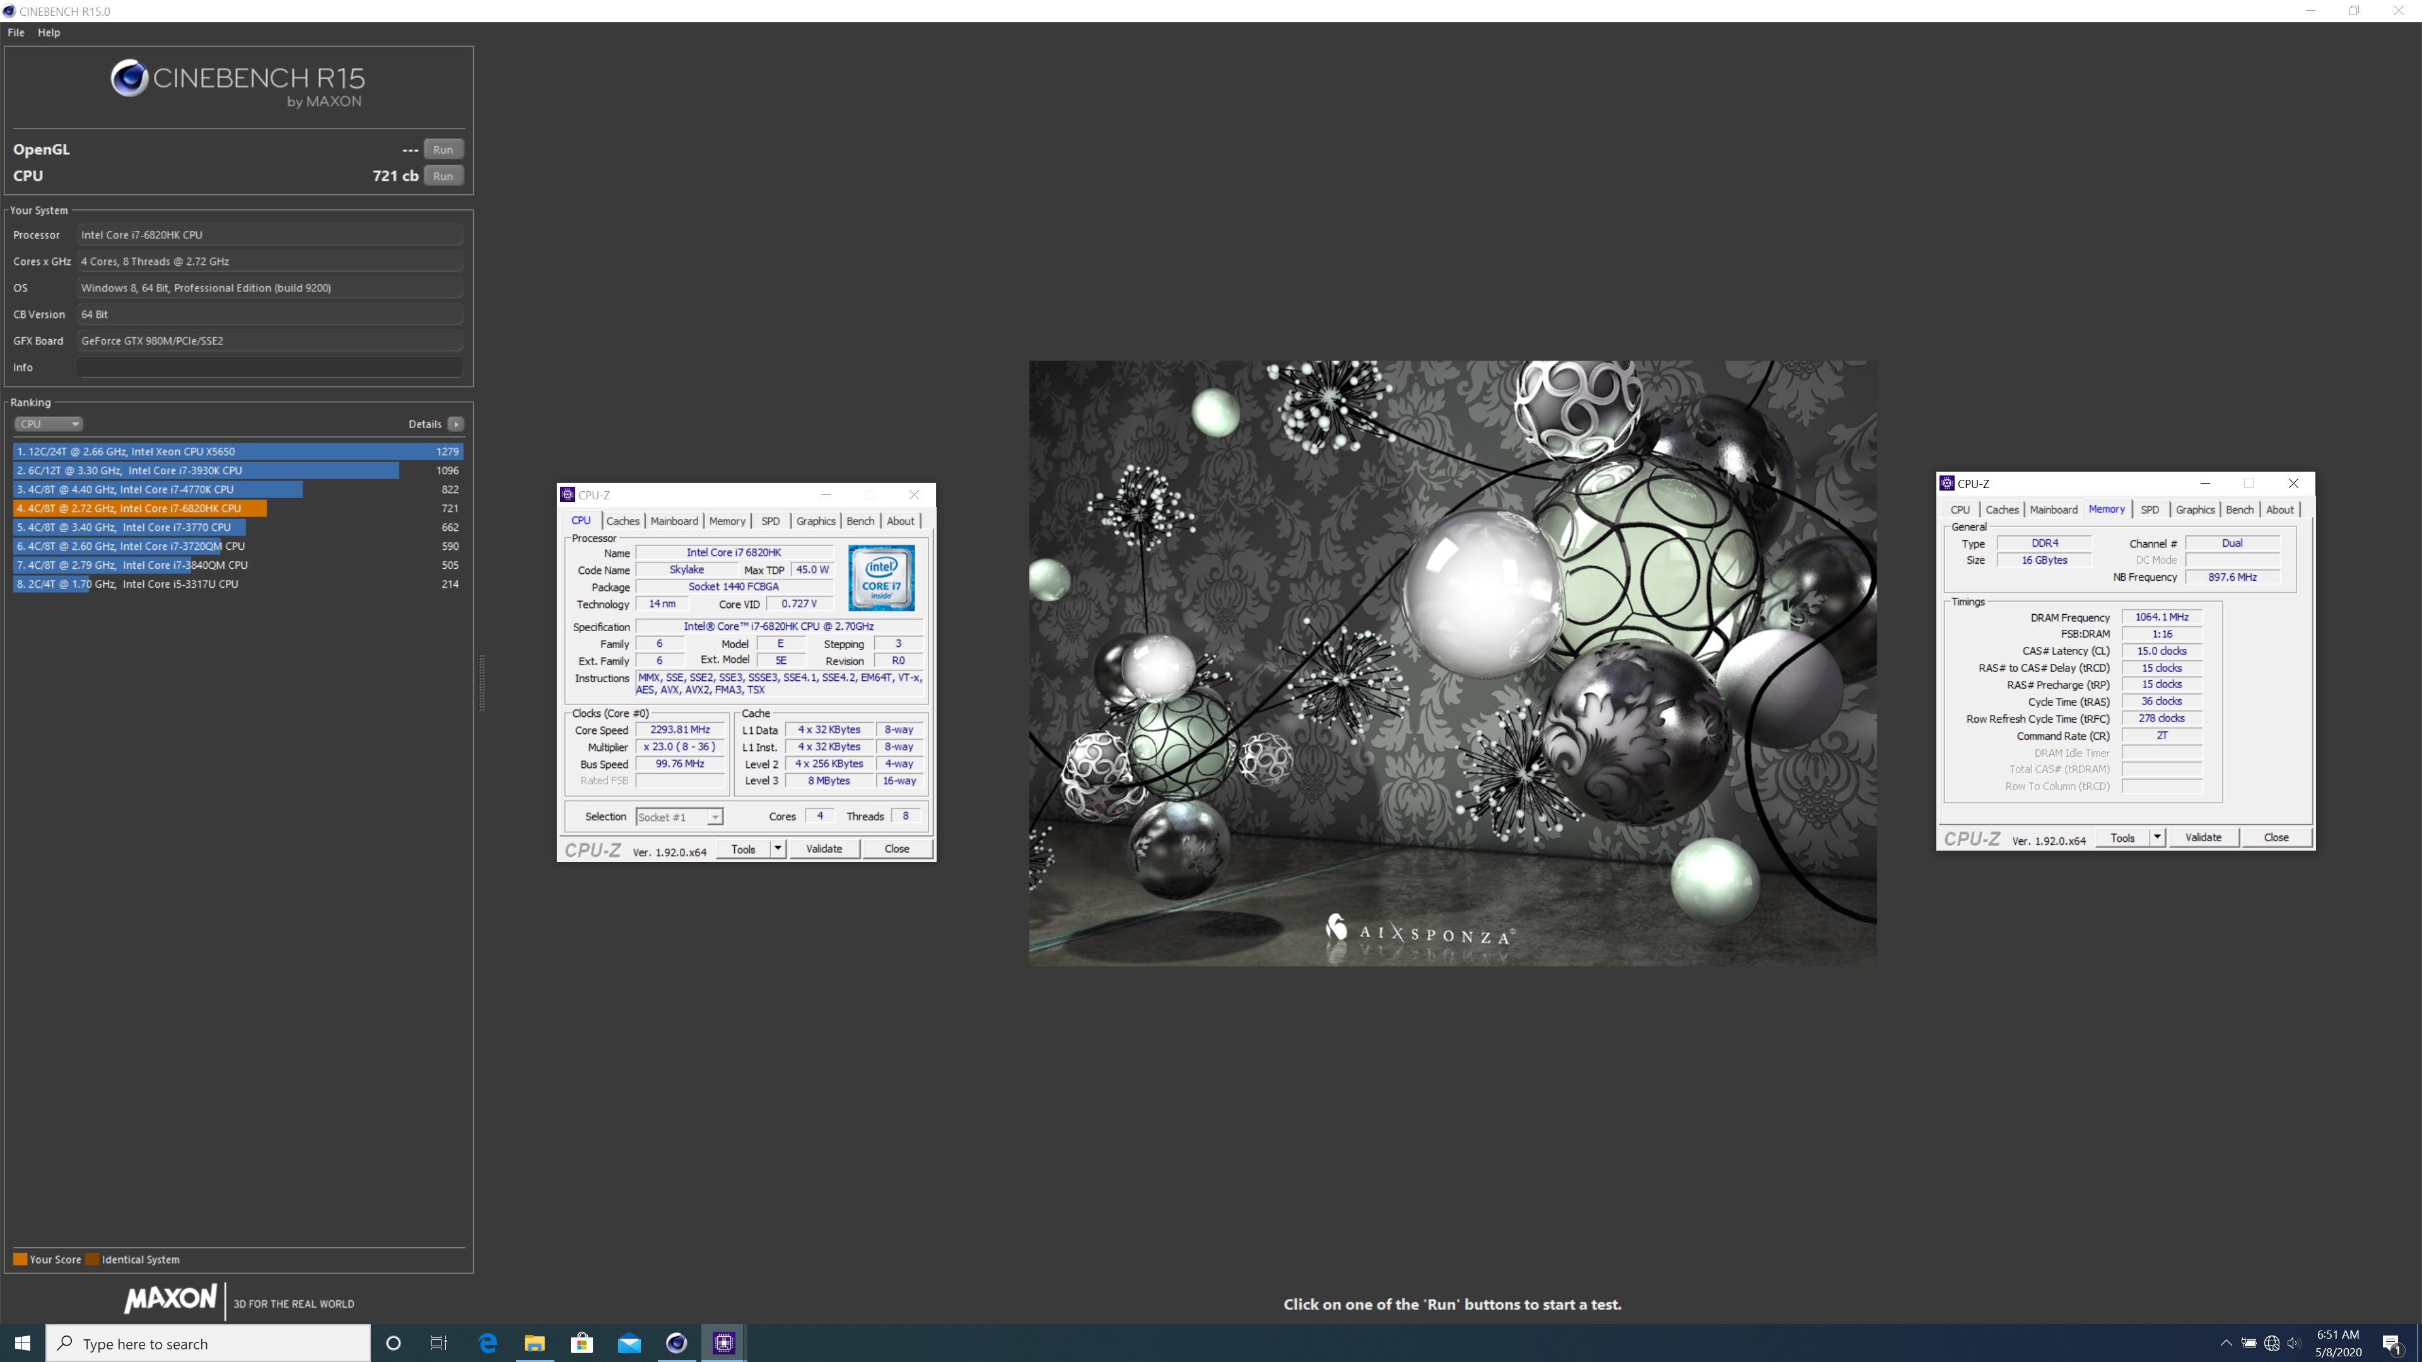Switch to Caches tab in right CPU-Z
2422x1362 pixels.
tap(2002, 509)
